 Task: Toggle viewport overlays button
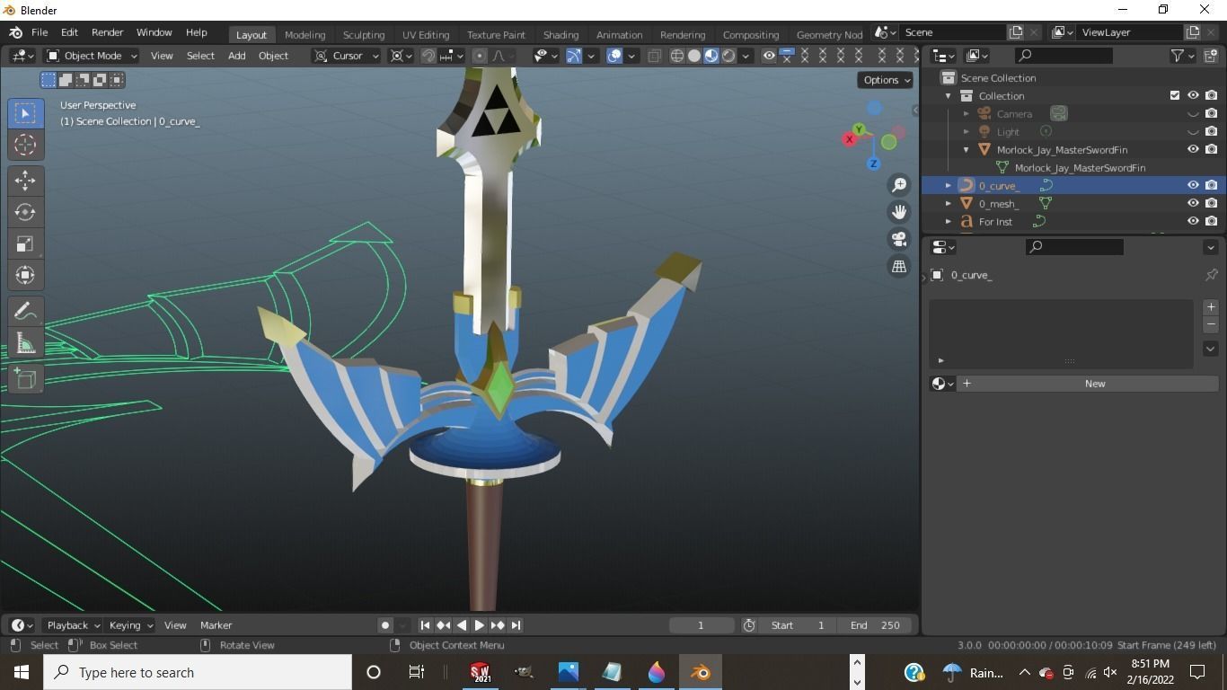tap(614, 56)
